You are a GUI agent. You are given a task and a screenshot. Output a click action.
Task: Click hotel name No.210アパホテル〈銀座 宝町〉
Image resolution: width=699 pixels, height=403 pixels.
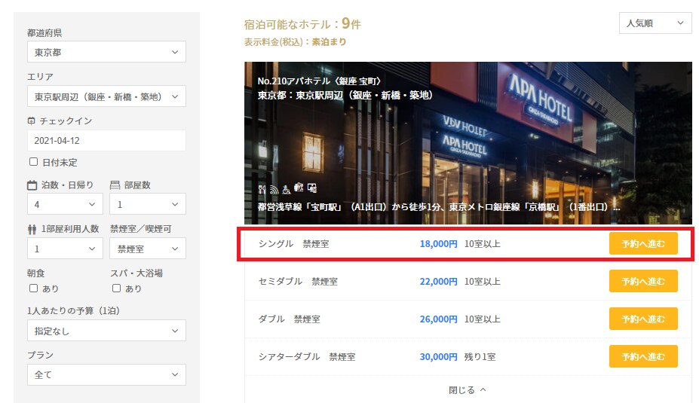pyautogui.click(x=320, y=81)
